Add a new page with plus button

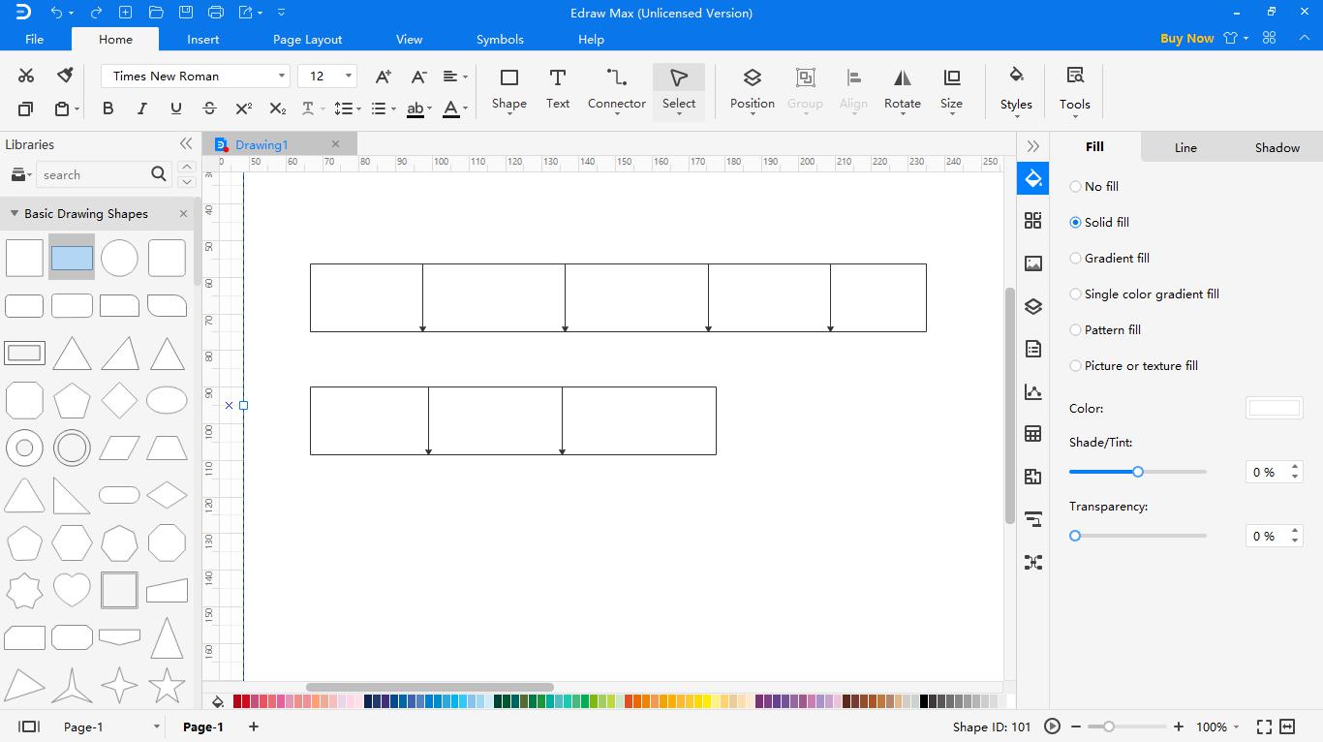(254, 727)
